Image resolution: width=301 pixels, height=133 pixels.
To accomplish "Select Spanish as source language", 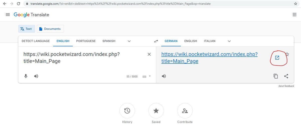I will [109, 41].
